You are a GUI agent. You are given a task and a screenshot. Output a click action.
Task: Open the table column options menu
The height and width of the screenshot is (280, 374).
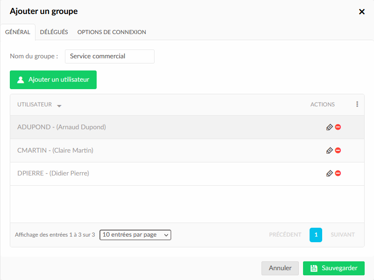(357, 104)
